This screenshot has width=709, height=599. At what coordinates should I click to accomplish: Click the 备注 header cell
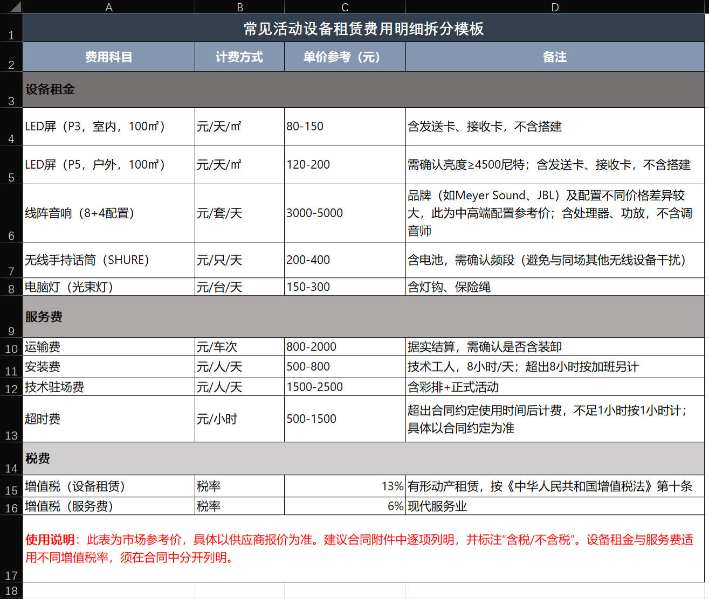(555, 57)
